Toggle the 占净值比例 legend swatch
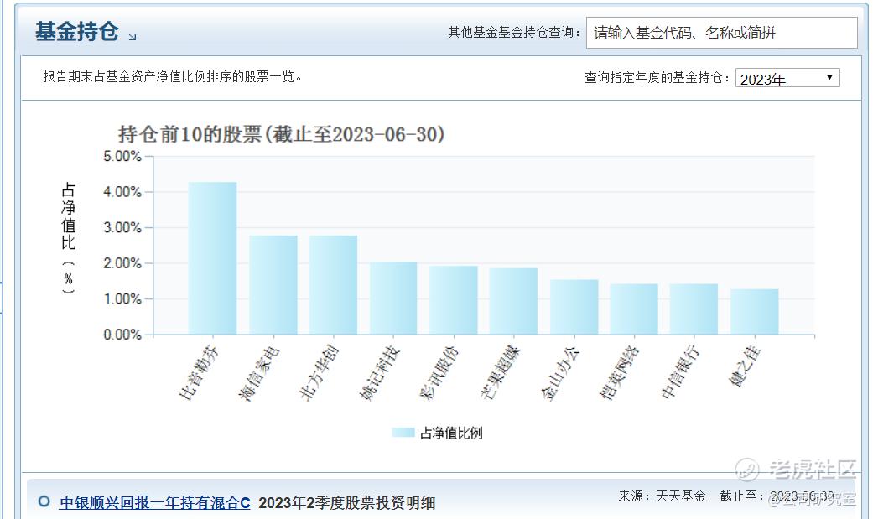The image size is (873, 519). coord(403,433)
